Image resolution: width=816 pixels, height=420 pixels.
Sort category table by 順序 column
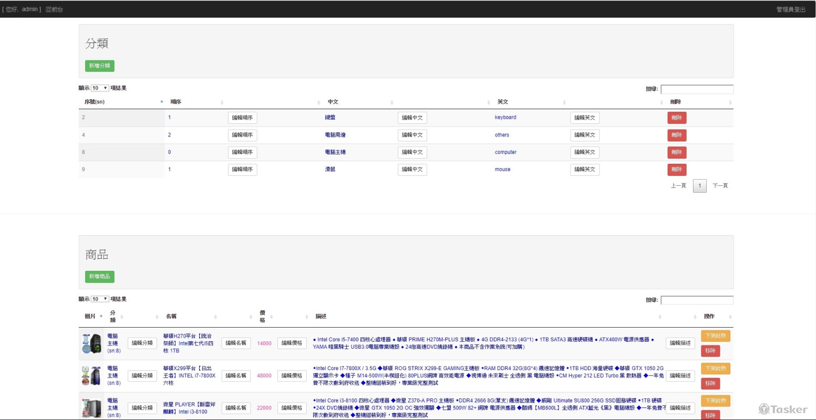[176, 102]
